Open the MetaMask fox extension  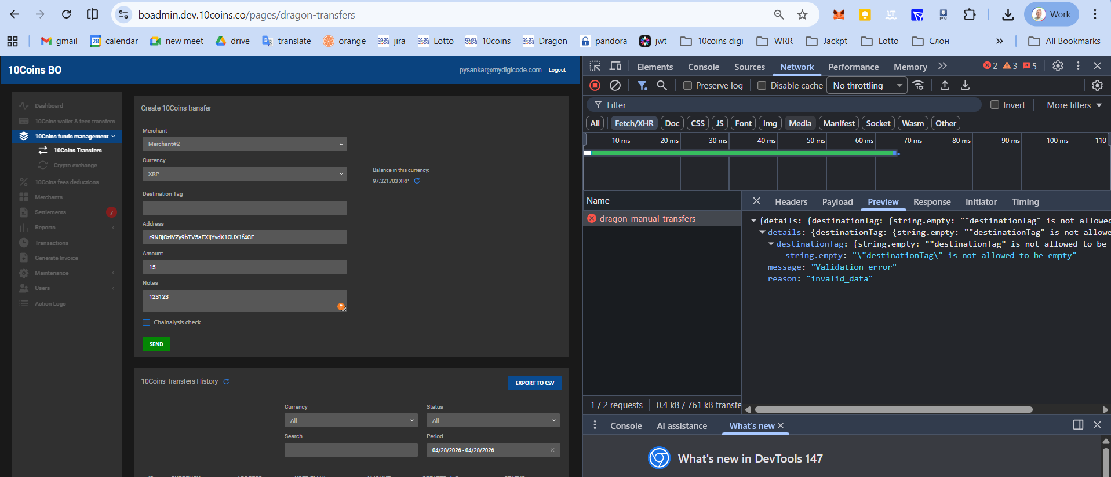click(839, 14)
